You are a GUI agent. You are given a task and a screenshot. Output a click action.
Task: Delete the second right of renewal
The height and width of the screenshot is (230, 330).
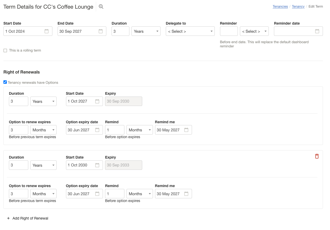tap(317, 156)
